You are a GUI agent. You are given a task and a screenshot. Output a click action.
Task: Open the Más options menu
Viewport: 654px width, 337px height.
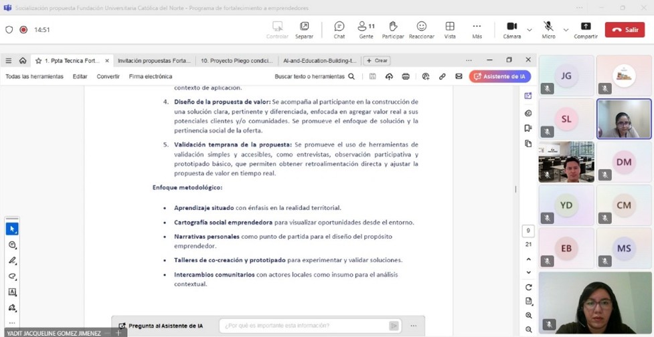477,29
